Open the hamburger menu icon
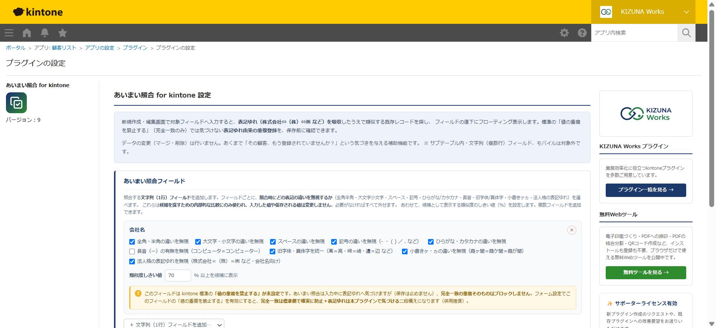The width and height of the screenshot is (716, 328). point(9,33)
